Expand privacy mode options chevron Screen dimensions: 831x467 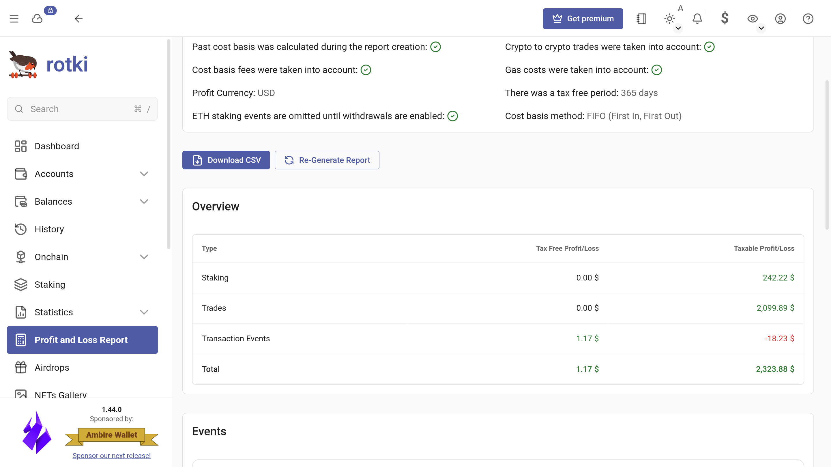point(761,28)
